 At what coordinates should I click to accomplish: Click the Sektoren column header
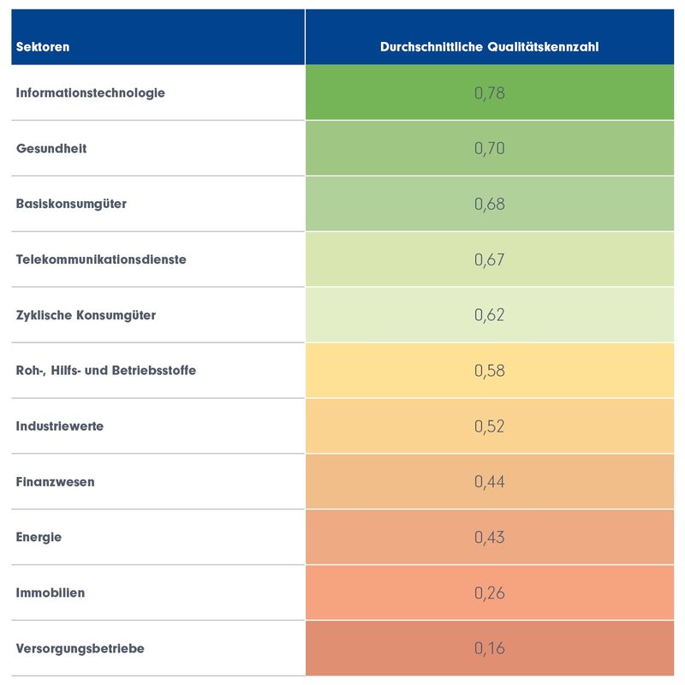pyautogui.click(x=43, y=47)
